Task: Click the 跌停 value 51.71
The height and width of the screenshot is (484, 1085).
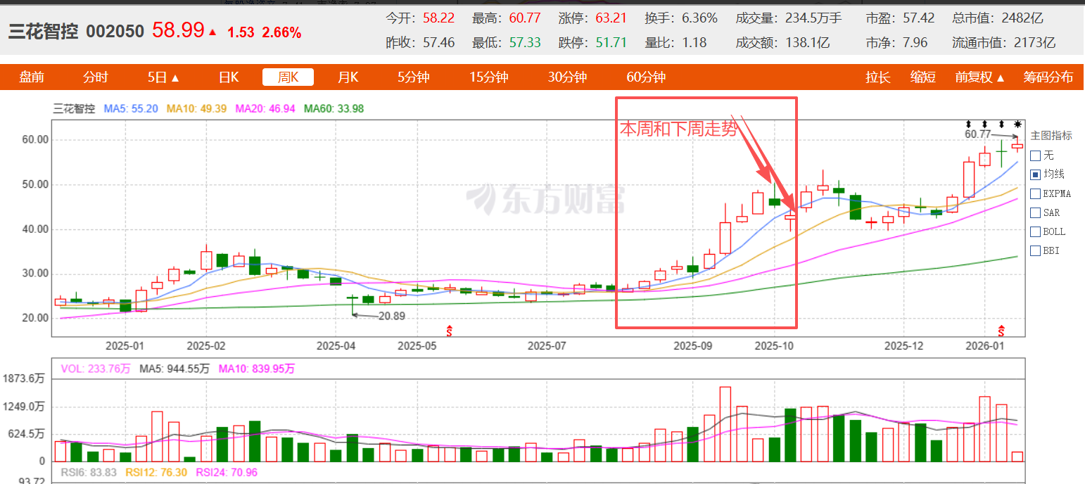Action: pos(611,42)
